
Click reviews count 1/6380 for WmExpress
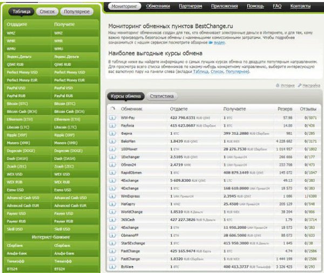[x=310, y=196]
